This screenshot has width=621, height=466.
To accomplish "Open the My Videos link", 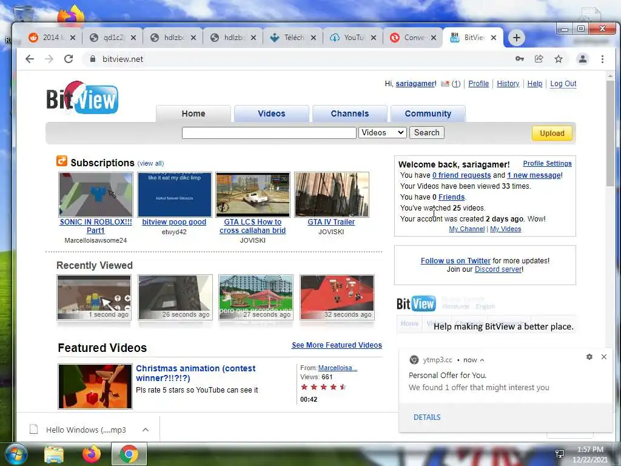I will (505, 229).
